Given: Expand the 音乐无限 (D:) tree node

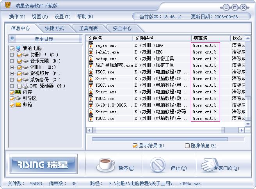Looking at the screenshot, I should [x=12, y=61].
